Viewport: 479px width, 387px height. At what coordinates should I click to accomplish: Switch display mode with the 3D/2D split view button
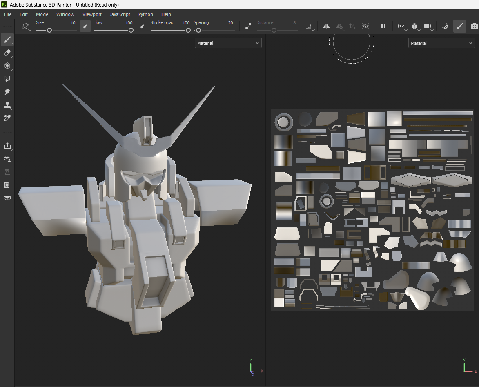(401, 26)
